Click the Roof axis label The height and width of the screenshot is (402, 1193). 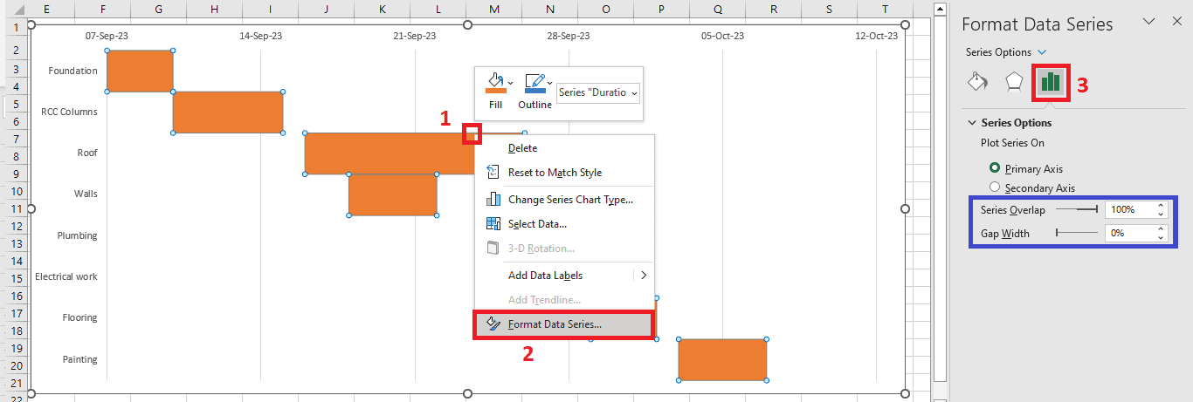click(x=87, y=153)
